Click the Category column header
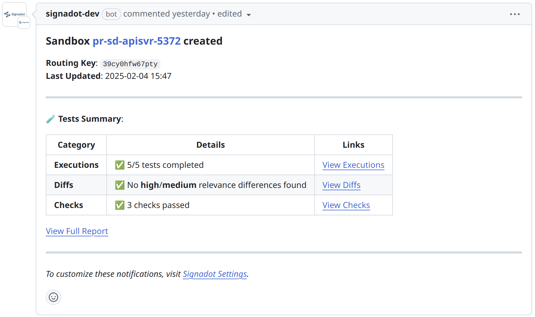Image resolution: width=535 pixels, height=317 pixels. click(76, 145)
